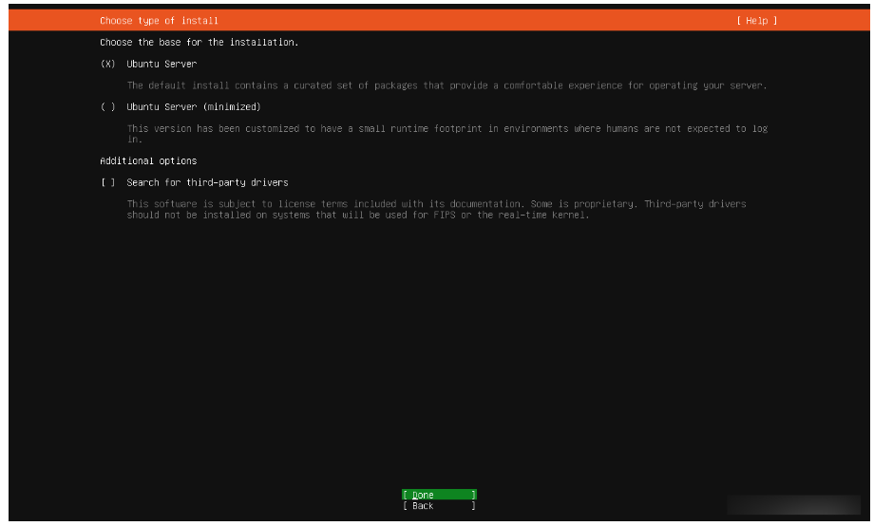Click the "Search for third-party drivers" label
The image size is (874, 526).
click(207, 182)
